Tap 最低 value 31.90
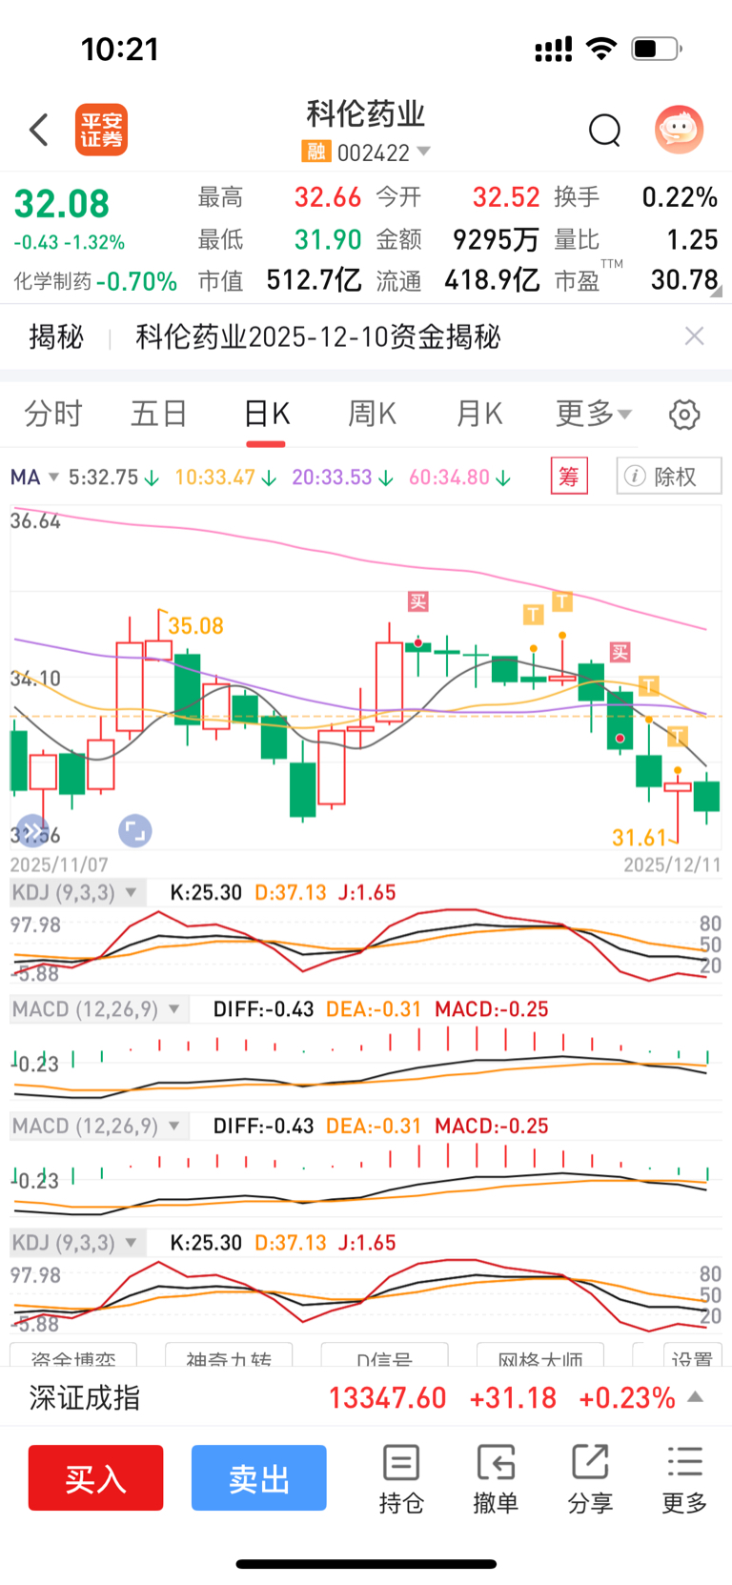 pos(328,239)
